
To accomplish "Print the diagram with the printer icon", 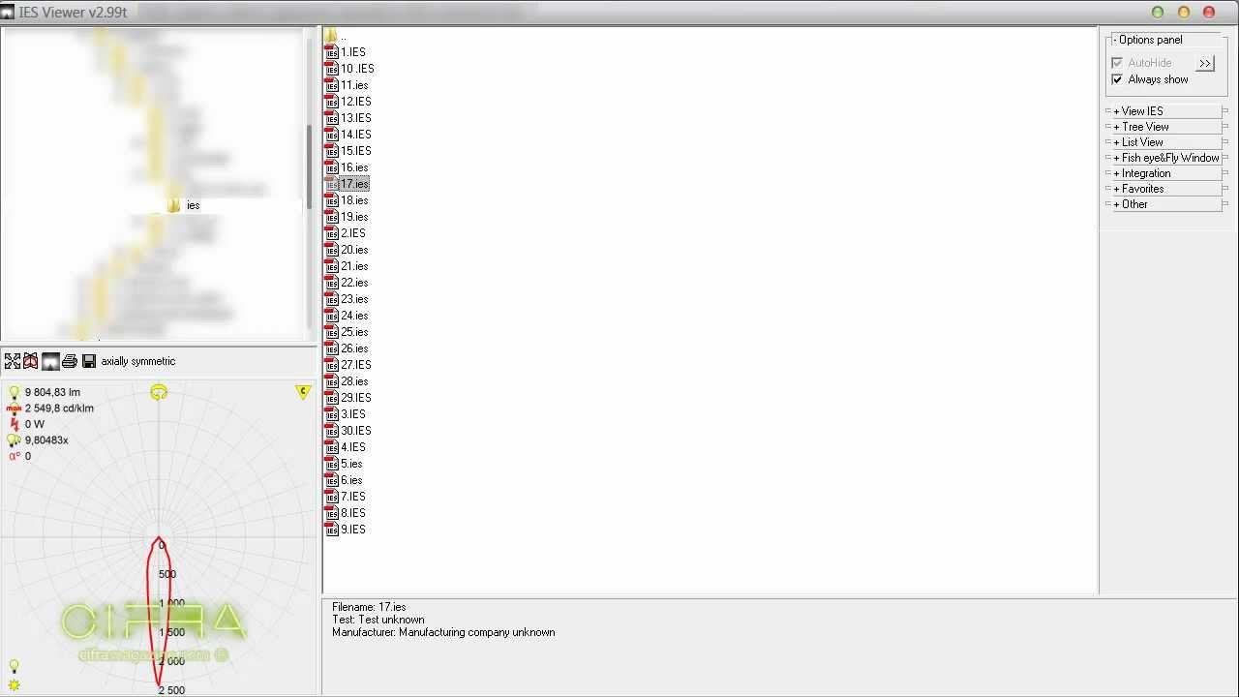I will (x=70, y=361).
